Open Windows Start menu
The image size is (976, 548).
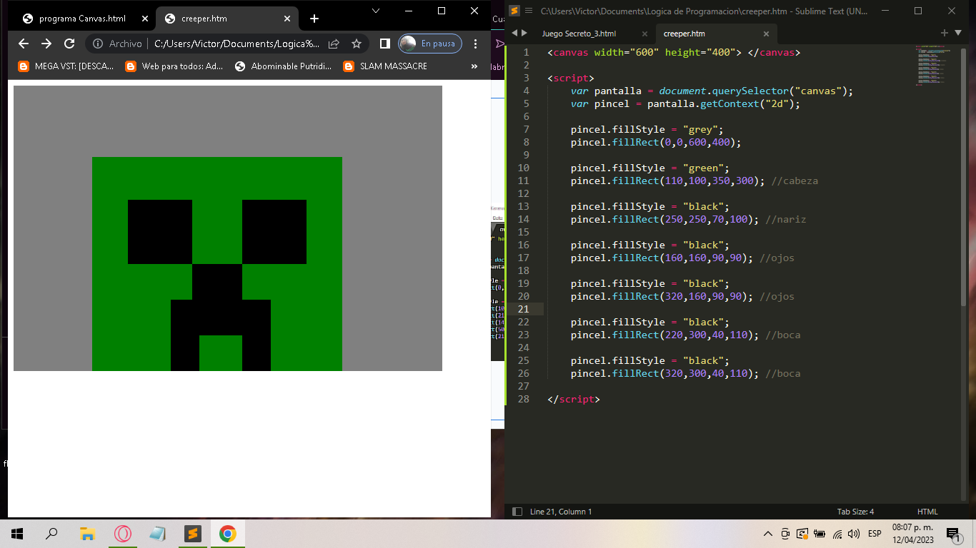click(x=17, y=534)
